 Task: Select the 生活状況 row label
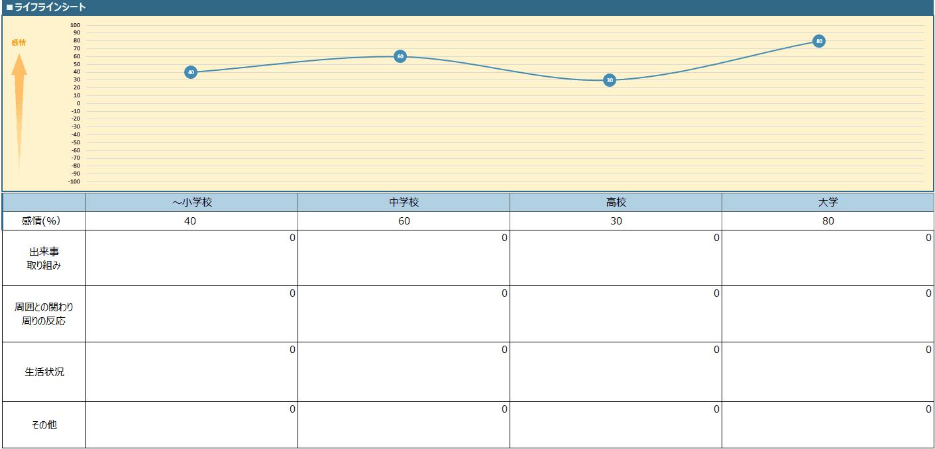click(44, 372)
